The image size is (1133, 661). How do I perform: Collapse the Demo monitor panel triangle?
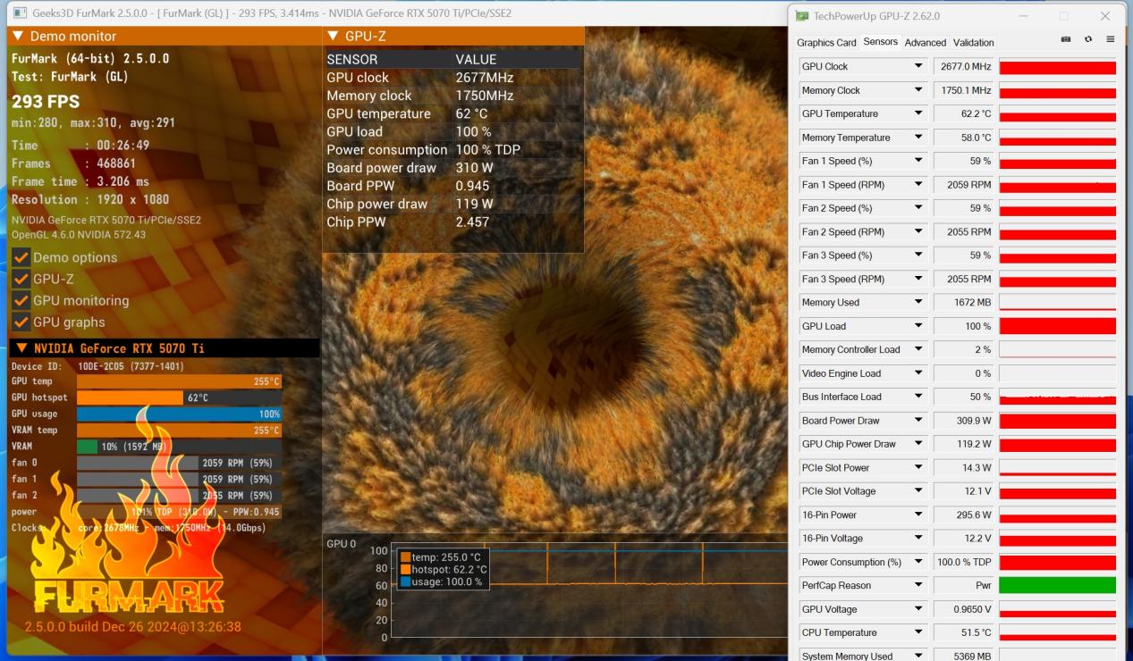click(18, 37)
